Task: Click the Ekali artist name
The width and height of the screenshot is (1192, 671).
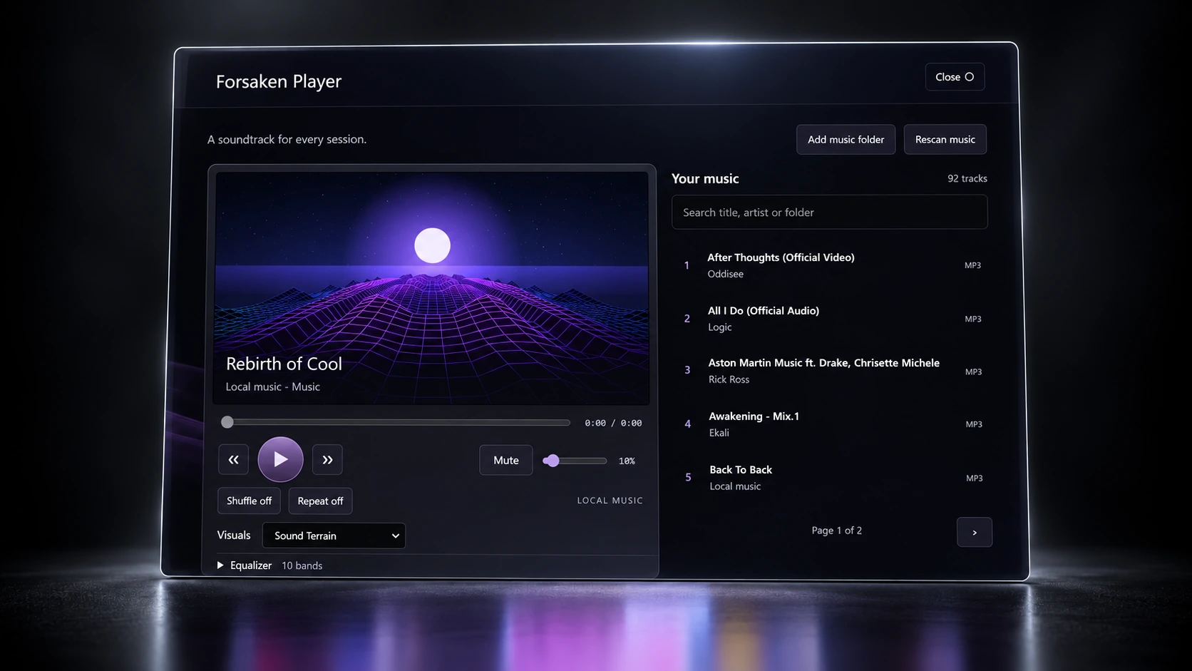Action: coord(719,433)
